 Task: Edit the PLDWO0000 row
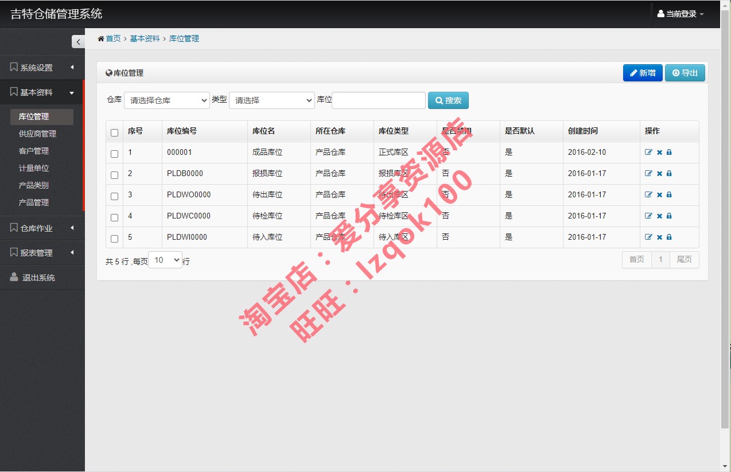(648, 195)
